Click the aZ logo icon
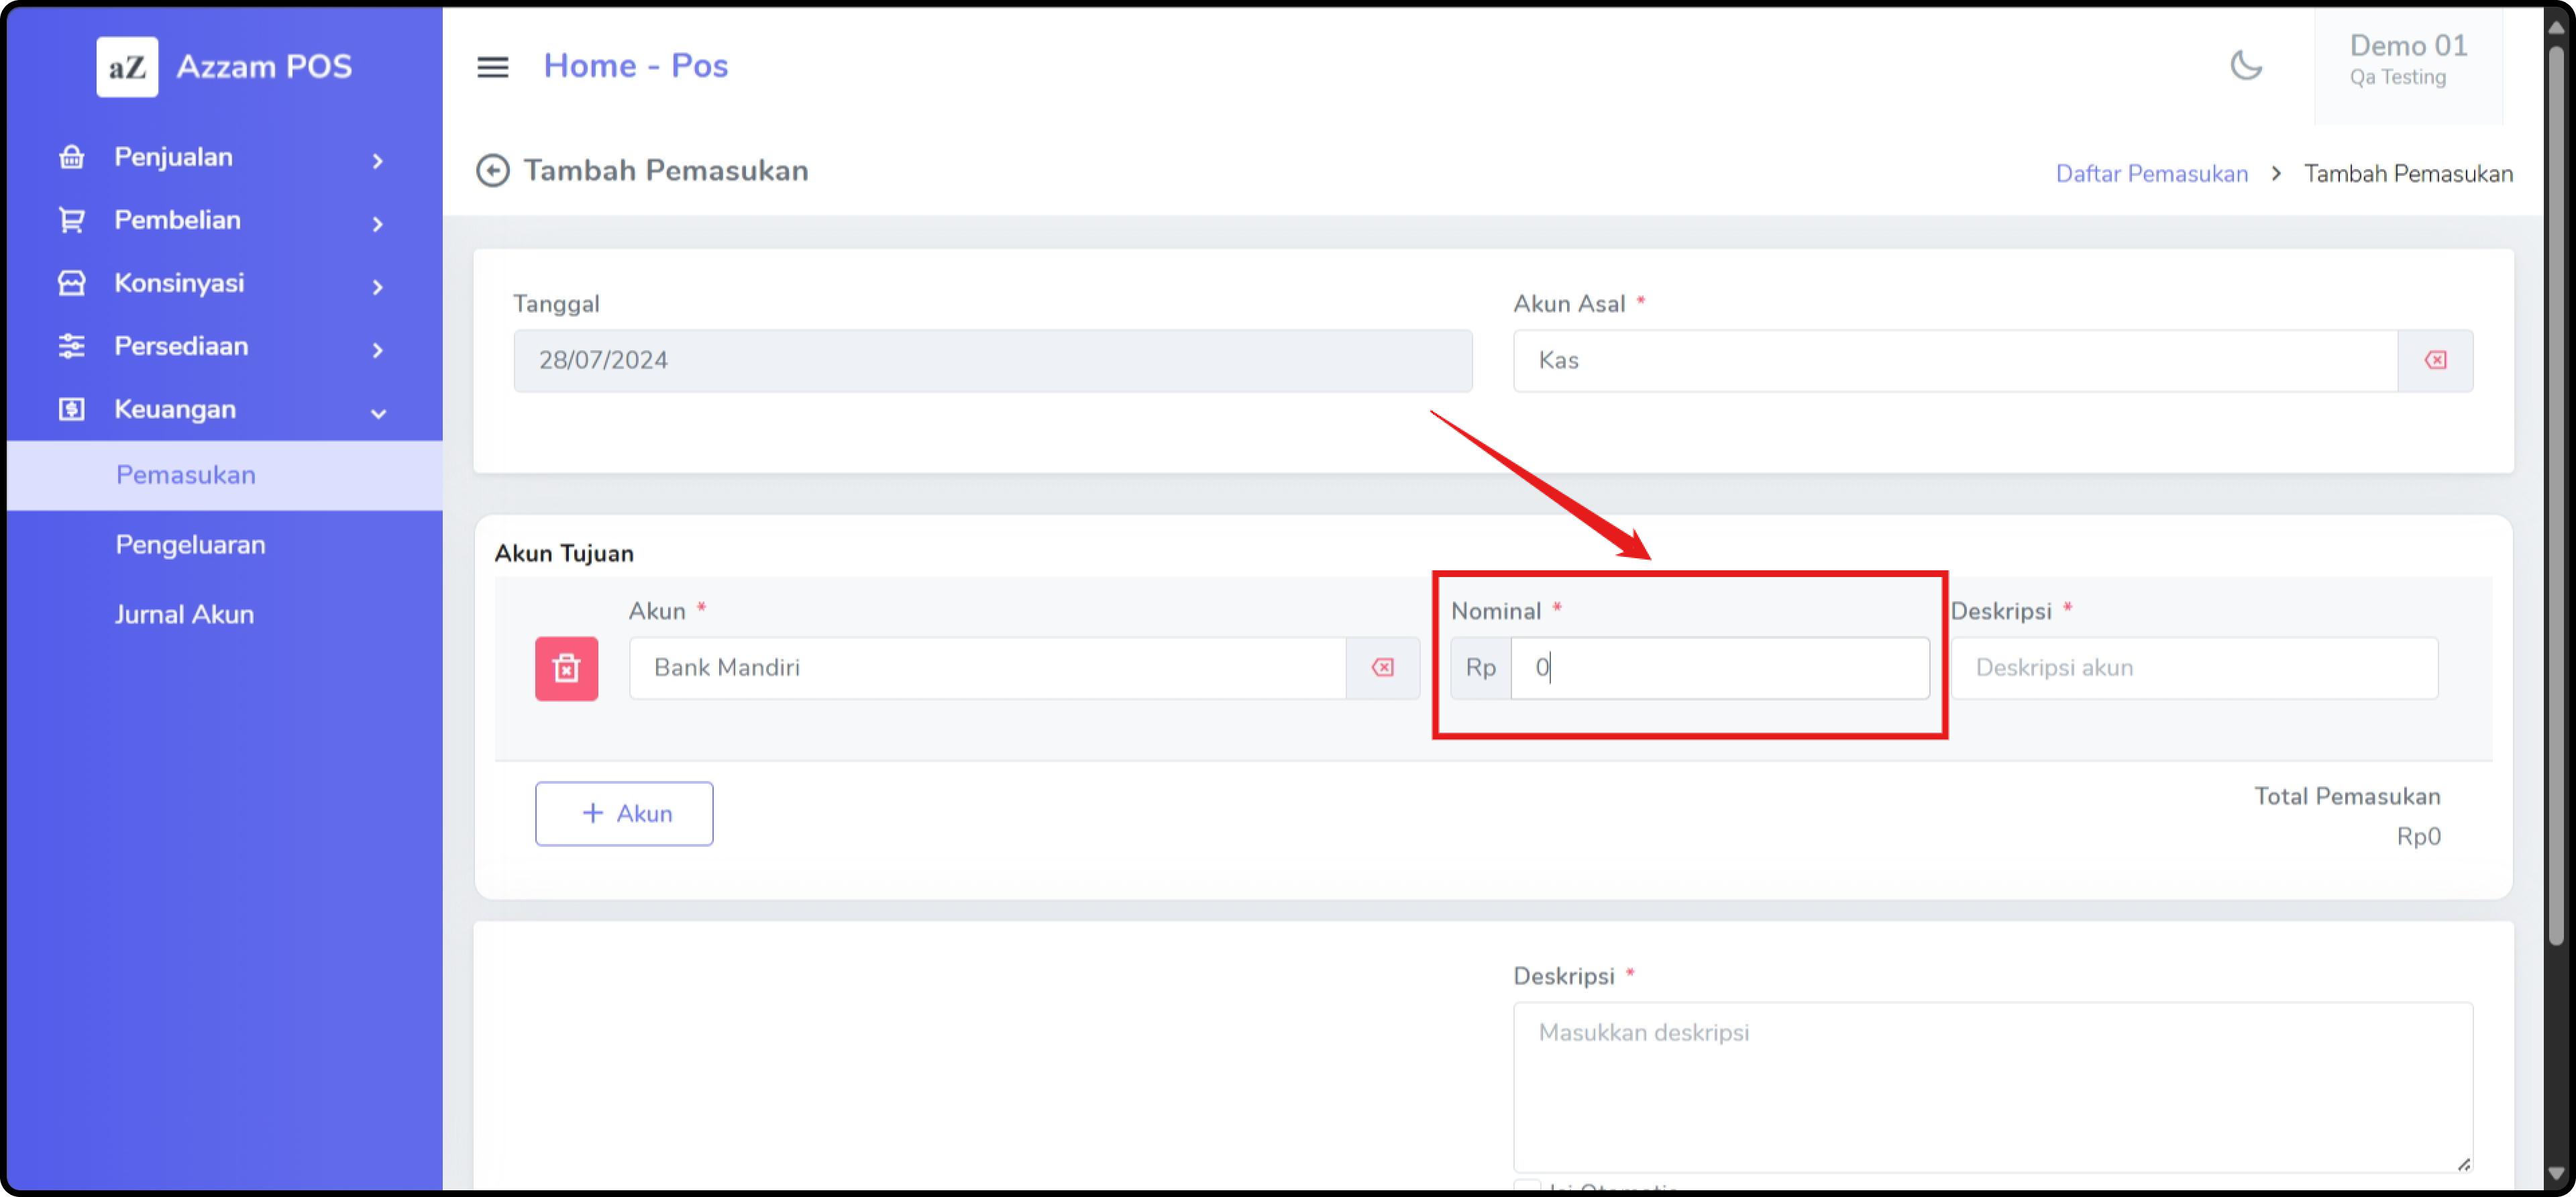This screenshot has height=1197, width=2576. coord(127,67)
